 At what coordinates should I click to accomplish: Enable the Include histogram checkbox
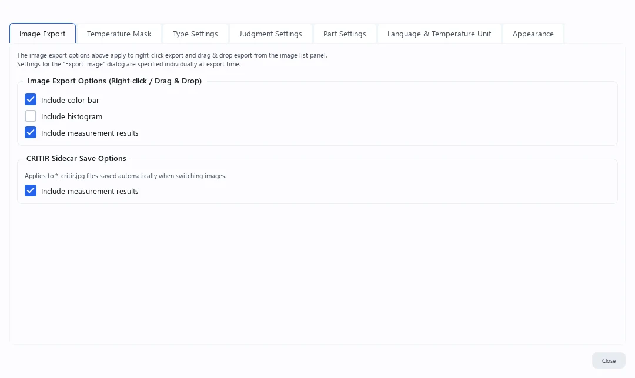(31, 116)
